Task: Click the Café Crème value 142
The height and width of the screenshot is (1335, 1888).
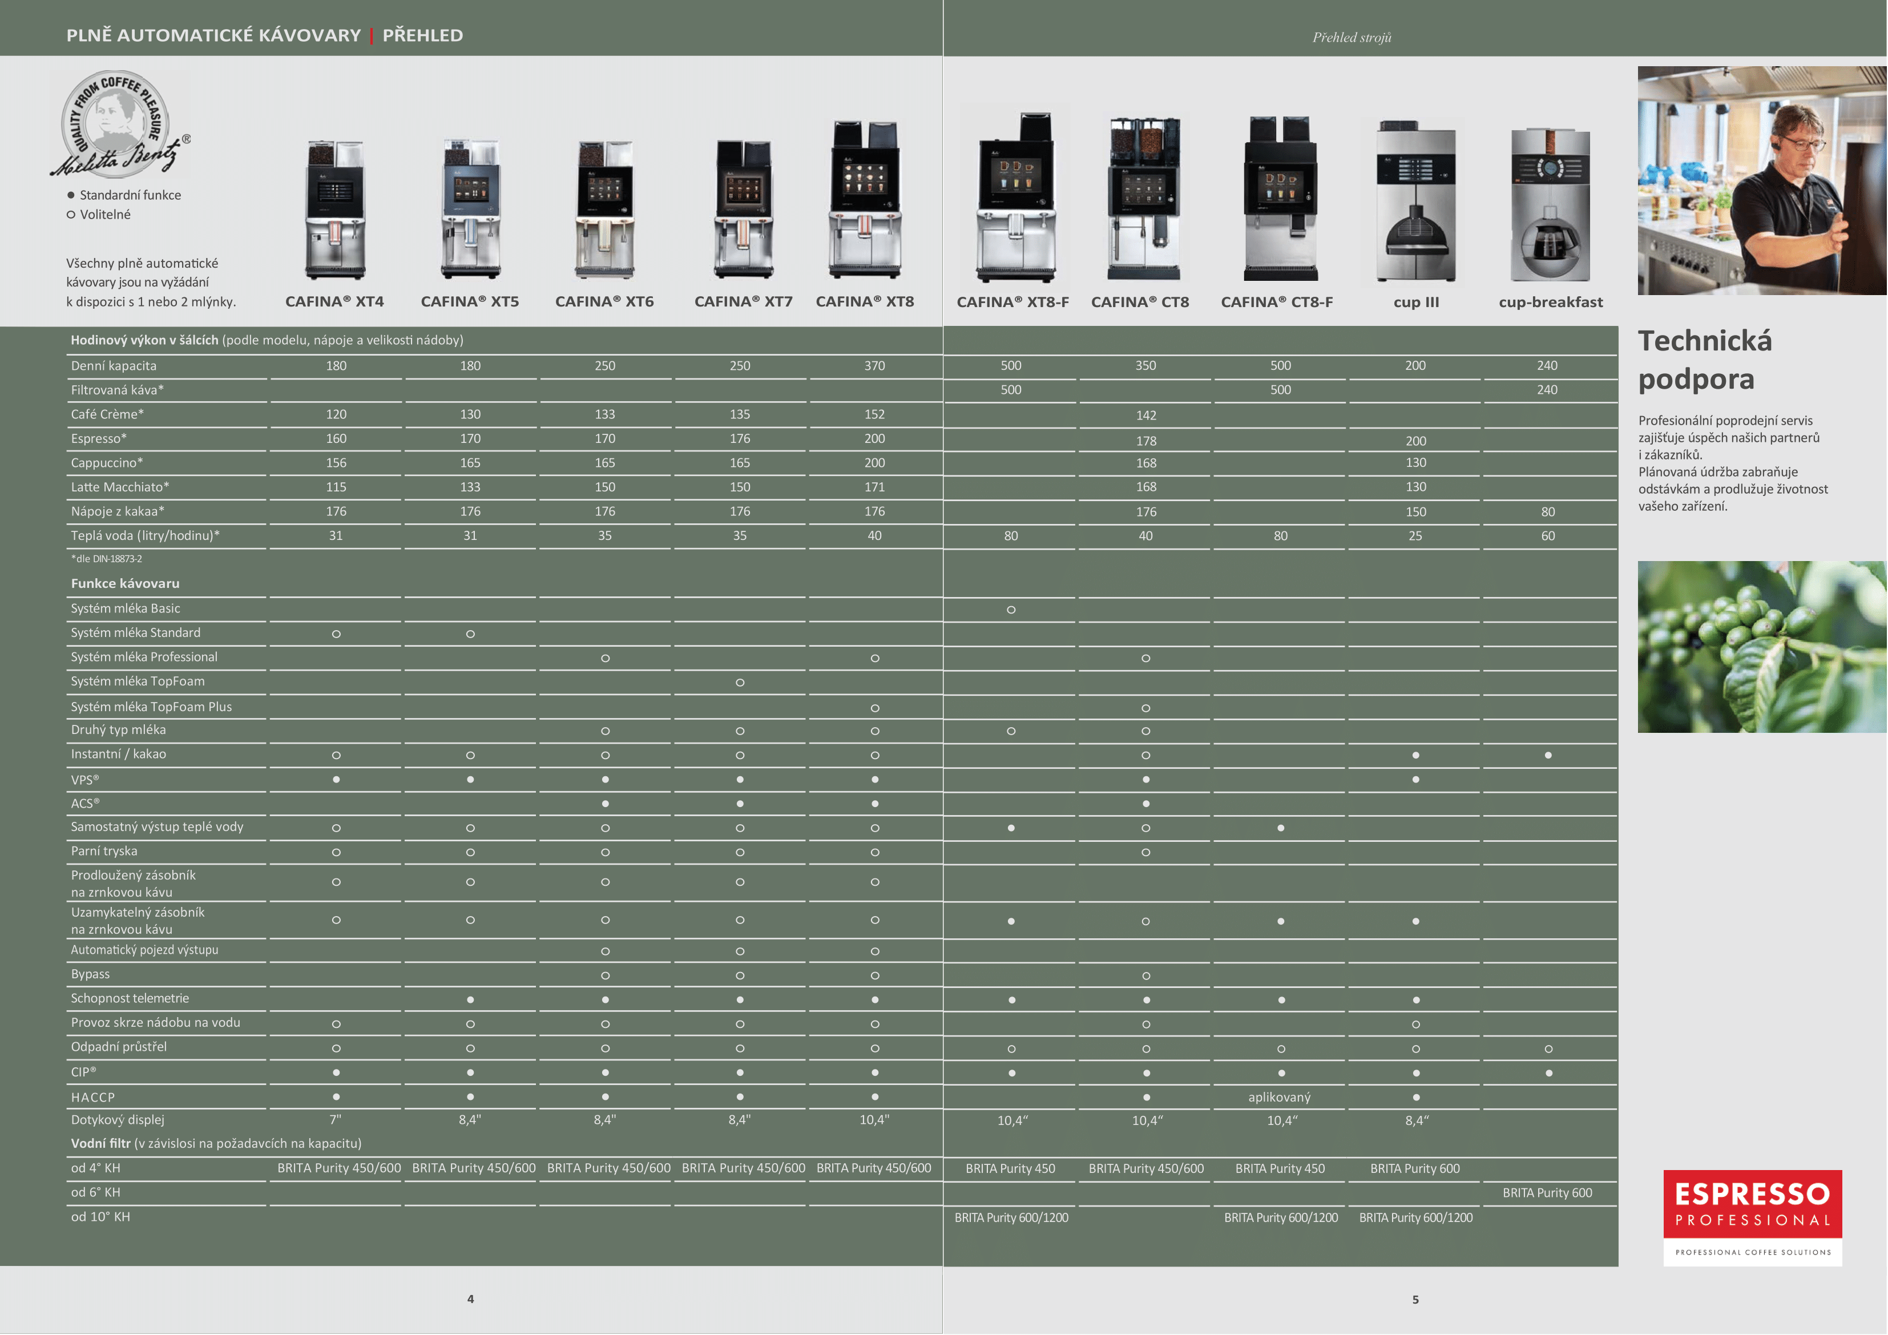Action: (x=1146, y=416)
